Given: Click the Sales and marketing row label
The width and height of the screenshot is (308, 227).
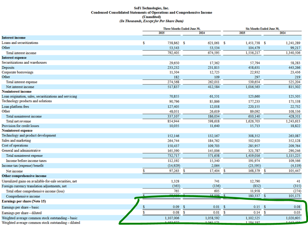Looking at the screenshot, I should (x=17, y=141).
